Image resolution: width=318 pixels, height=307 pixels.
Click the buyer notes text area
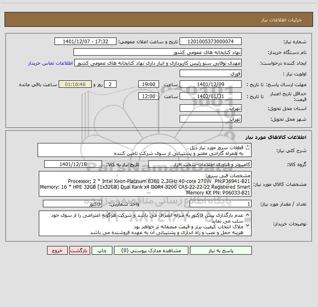coord(145,223)
